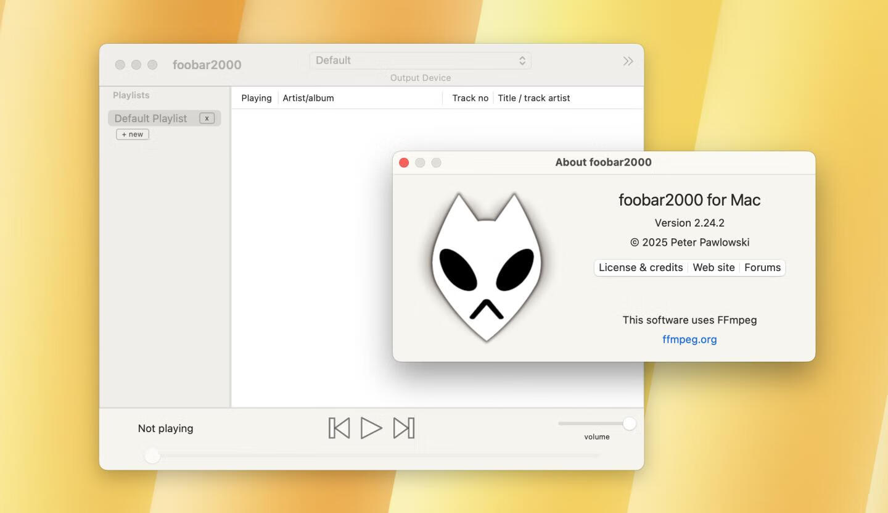The image size is (888, 513).
Task: Open the Forums button
Action: tap(762, 267)
